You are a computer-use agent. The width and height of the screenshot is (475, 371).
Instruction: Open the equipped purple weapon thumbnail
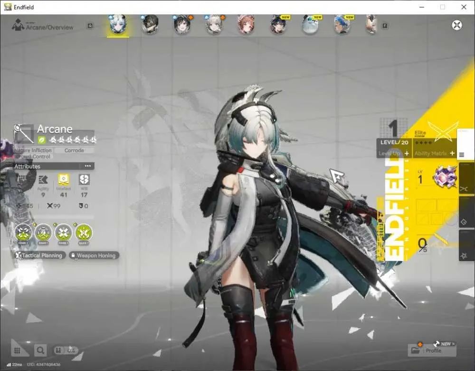click(445, 177)
